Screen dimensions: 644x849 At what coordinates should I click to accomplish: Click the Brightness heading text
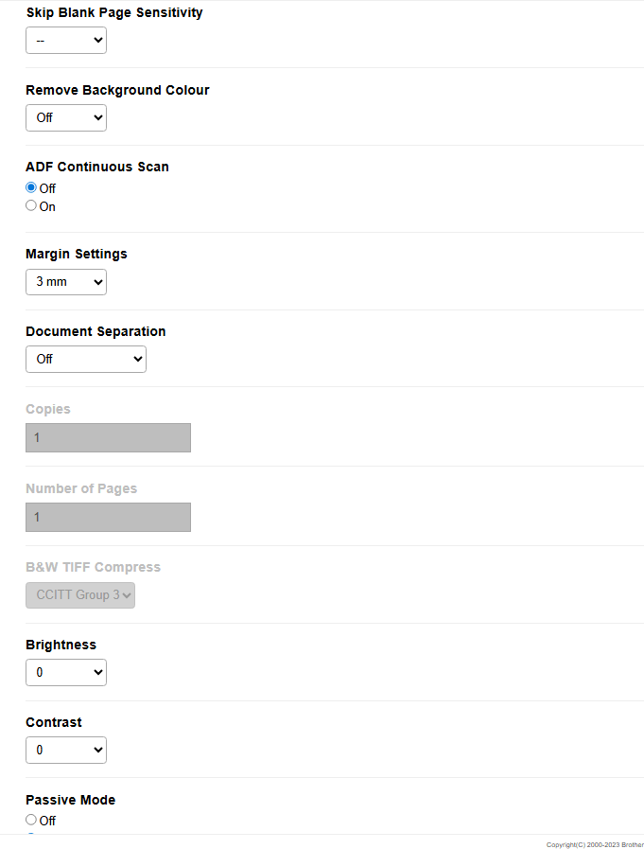point(61,645)
